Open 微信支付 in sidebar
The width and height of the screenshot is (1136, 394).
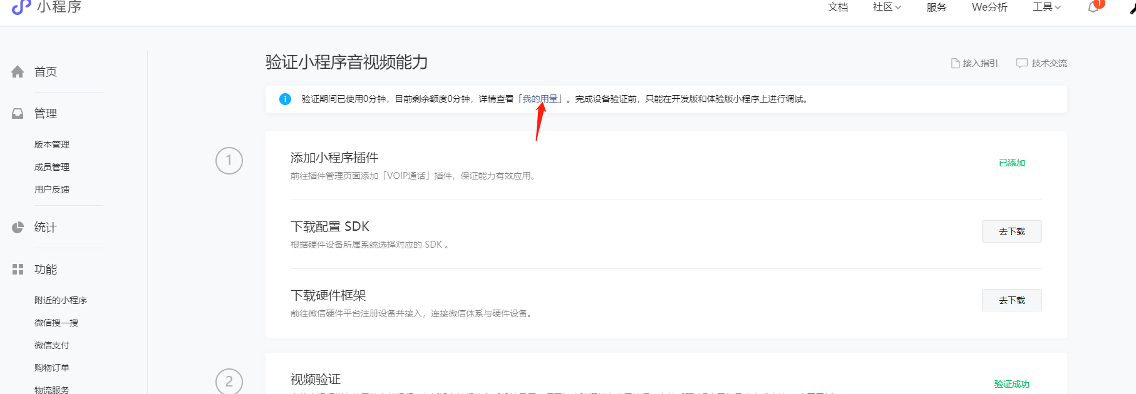tap(52, 345)
